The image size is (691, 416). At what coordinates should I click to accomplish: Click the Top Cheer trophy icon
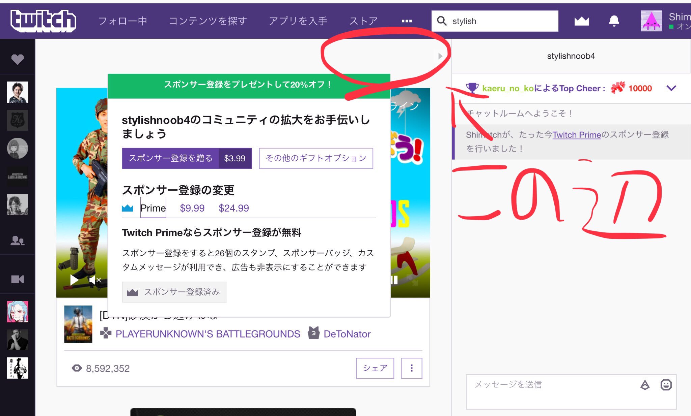pos(472,88)
